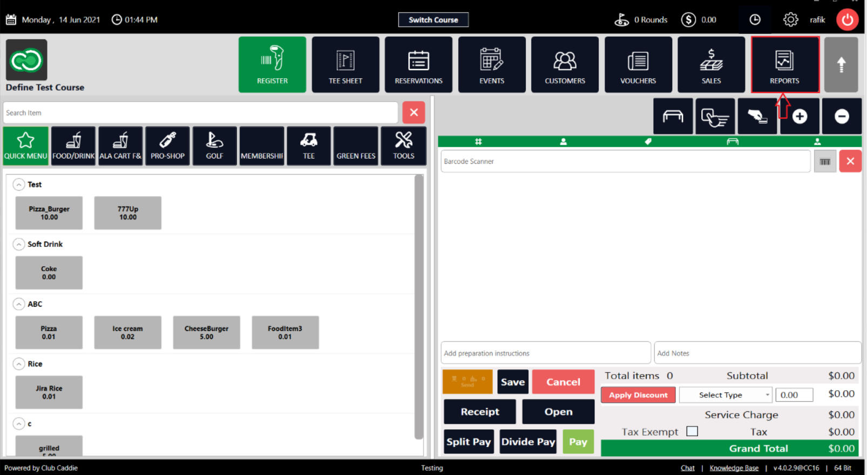Collapse the Test group

point(19,185)
